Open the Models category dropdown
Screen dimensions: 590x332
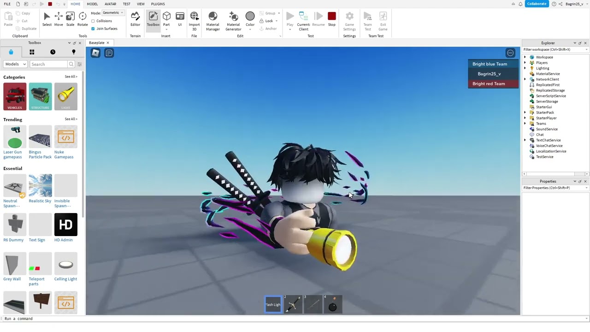coord(15,64)
